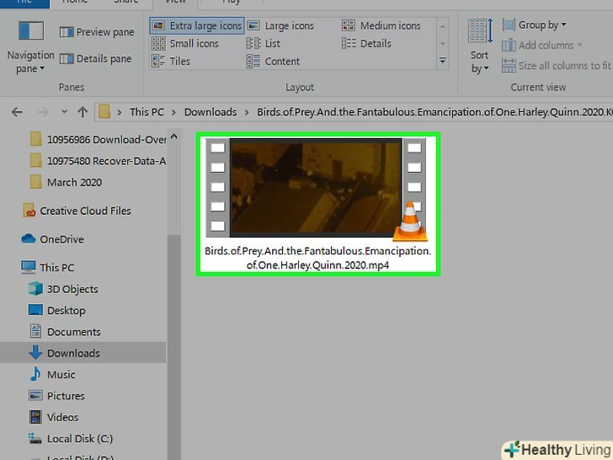Open the 10975480 Recover-Data folder
This screenshot has height=460, width=613.
tap(98, 161)
